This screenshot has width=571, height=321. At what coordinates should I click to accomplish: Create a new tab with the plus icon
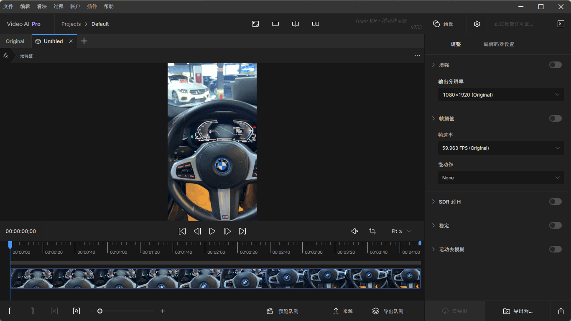(84, 41)
